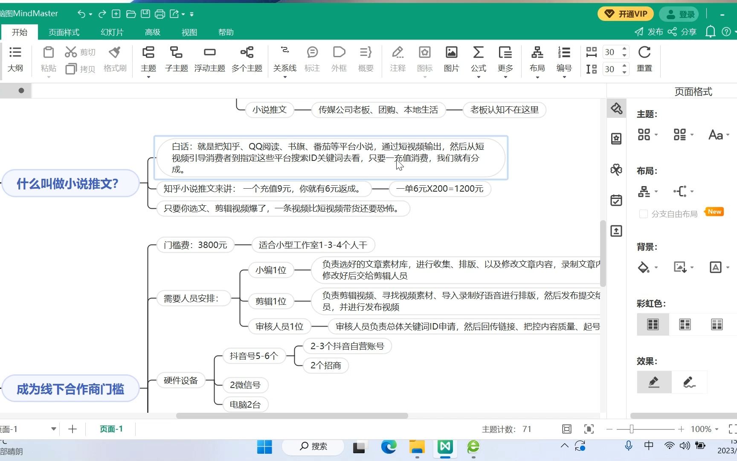The width and height of the screenshot is (737, 461).
Task: Toggle the 分支自由布局 checkbox
Action: pos(644,214)
